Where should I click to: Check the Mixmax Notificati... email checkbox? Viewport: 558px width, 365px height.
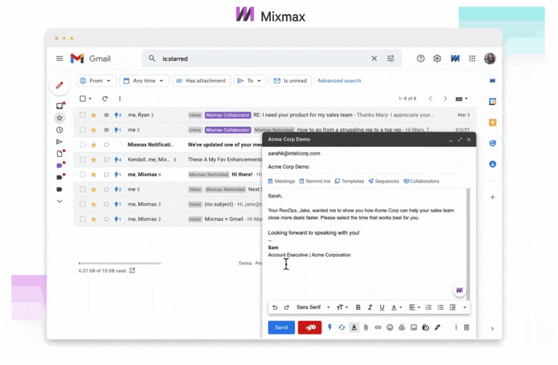pos(83,145)
